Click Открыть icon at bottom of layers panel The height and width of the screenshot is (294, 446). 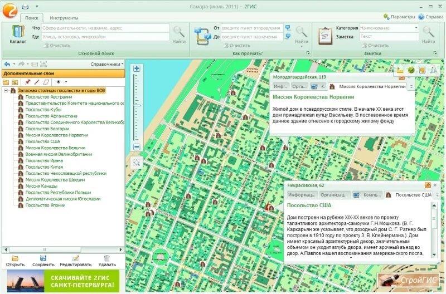coord(15,261)
